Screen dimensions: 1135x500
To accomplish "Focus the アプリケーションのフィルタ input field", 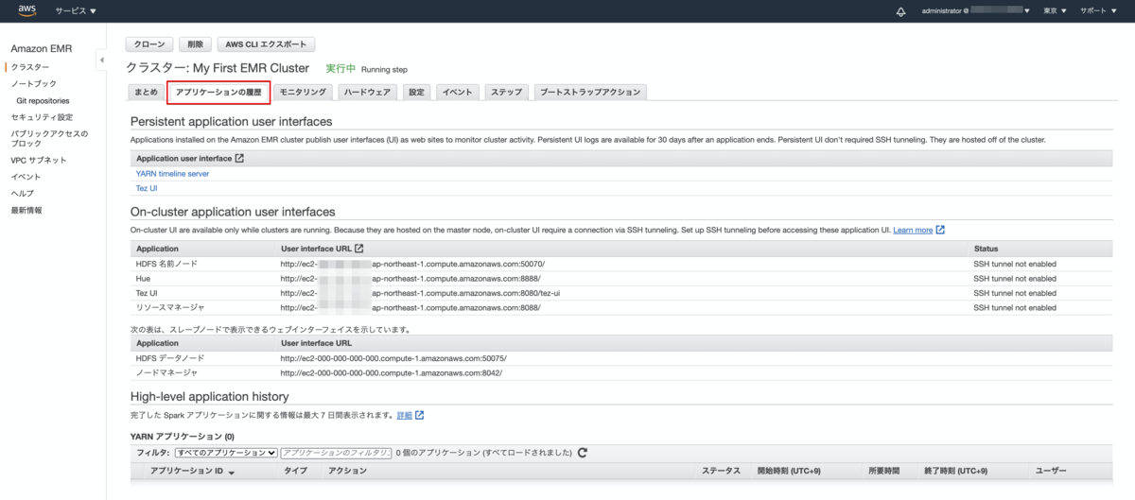I will [336, 453].
